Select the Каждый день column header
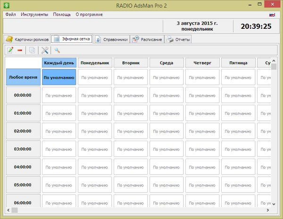 (x=59, y=63)
